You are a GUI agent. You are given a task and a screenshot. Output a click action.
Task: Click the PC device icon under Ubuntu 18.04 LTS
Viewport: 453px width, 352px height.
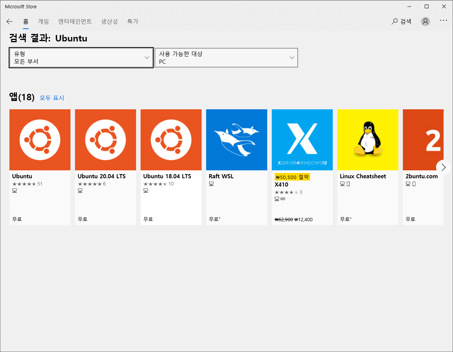coord(146,191)
